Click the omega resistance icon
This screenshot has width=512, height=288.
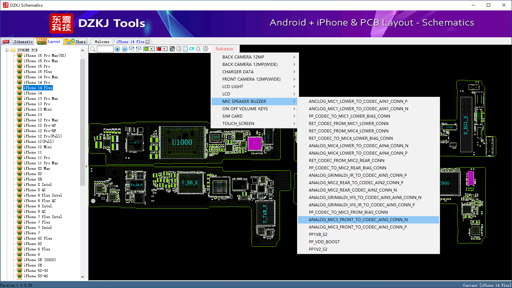(x=198, y=49)
